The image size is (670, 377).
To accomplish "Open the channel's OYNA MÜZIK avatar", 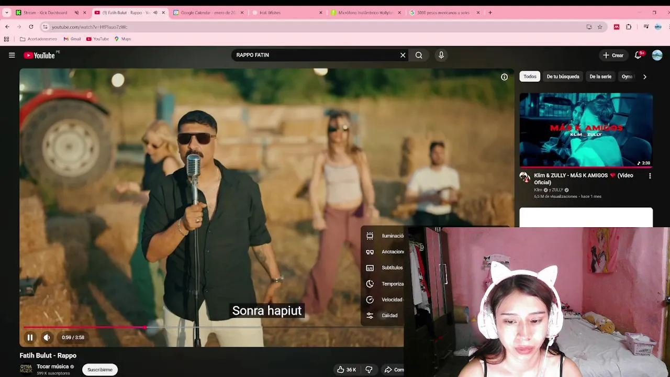I will click(x=26, y=369).
